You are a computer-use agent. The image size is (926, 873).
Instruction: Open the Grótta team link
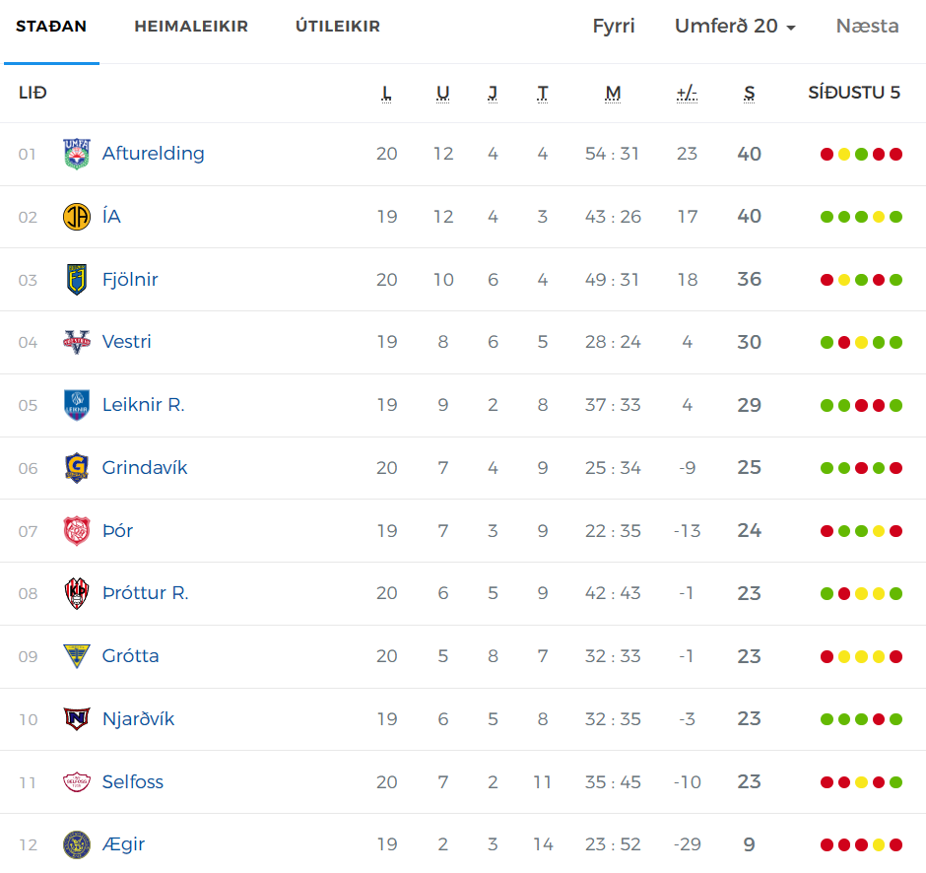pyautogui.click(x=130, y=656)
